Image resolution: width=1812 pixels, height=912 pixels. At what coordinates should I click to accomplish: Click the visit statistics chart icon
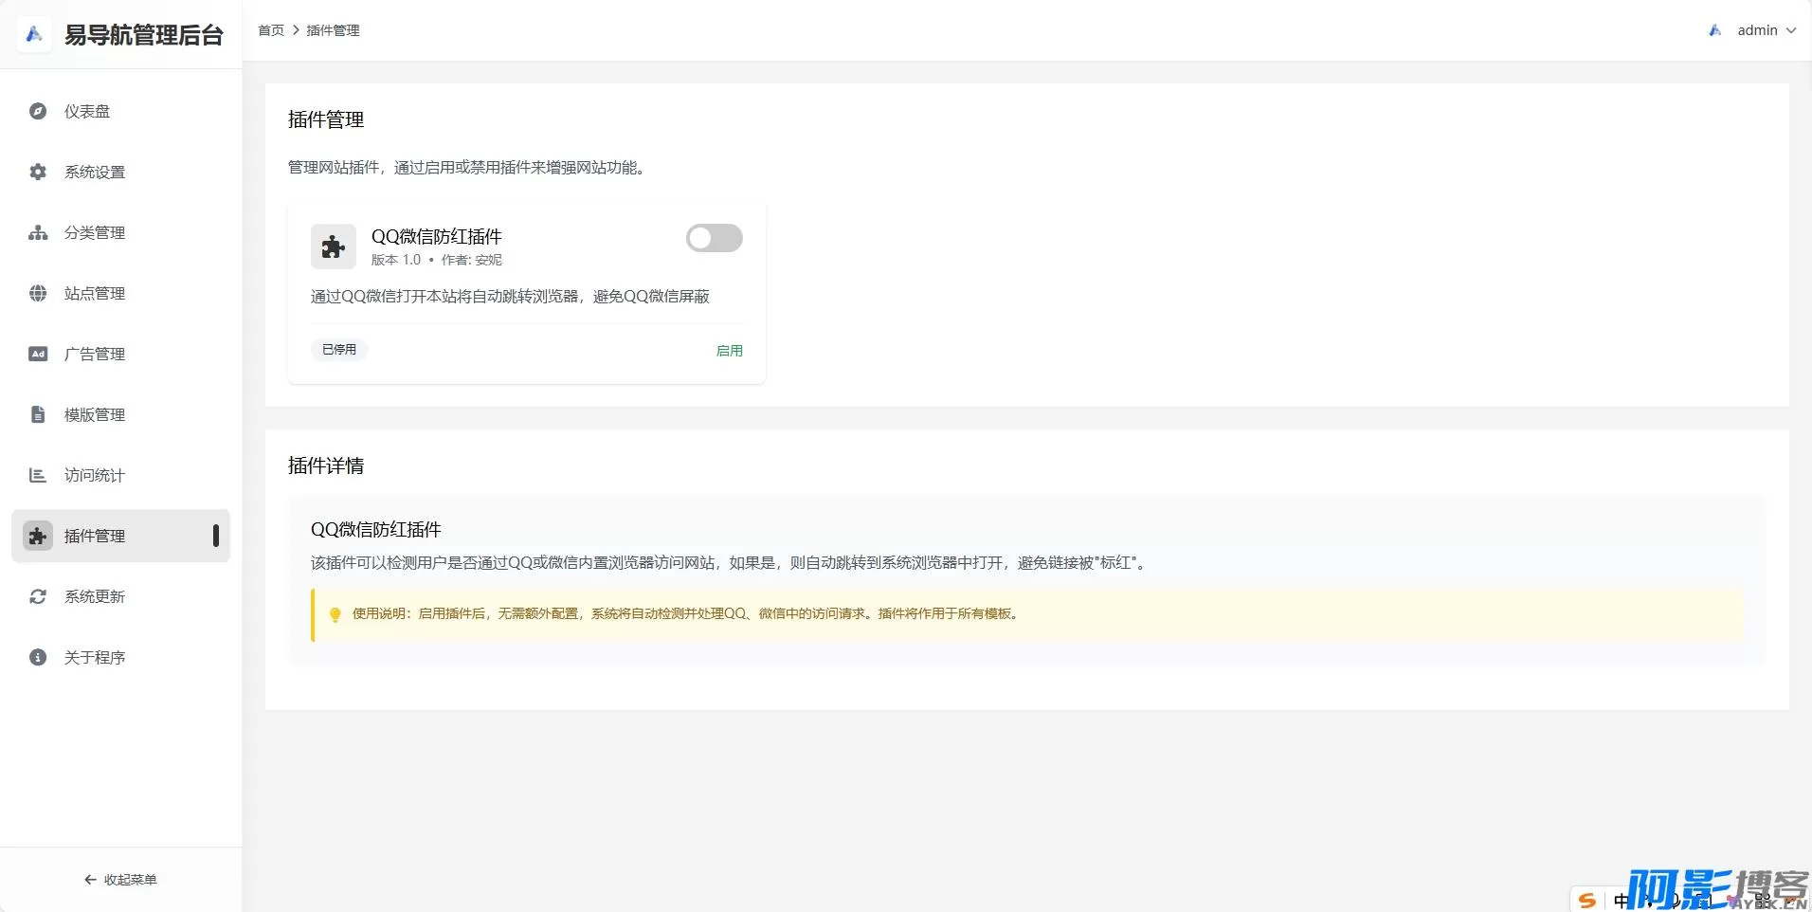click(38, 475)
